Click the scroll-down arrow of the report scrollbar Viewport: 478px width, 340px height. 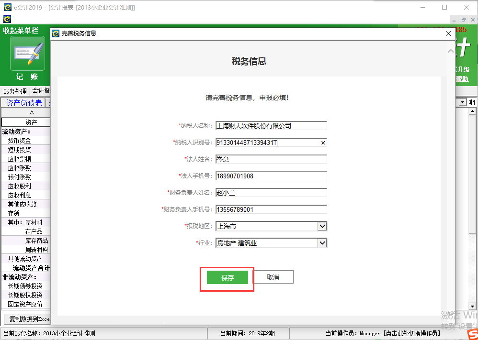pos(472,307)
